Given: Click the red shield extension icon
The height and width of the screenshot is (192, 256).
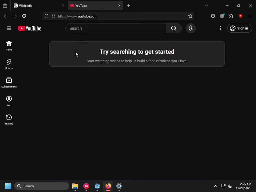Looking at the screenshot, I should (x=240, y=16).
